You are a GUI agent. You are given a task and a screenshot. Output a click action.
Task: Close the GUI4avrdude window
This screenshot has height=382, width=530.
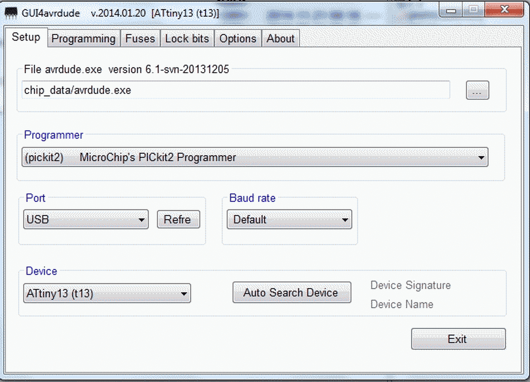(x=503, y=10)
